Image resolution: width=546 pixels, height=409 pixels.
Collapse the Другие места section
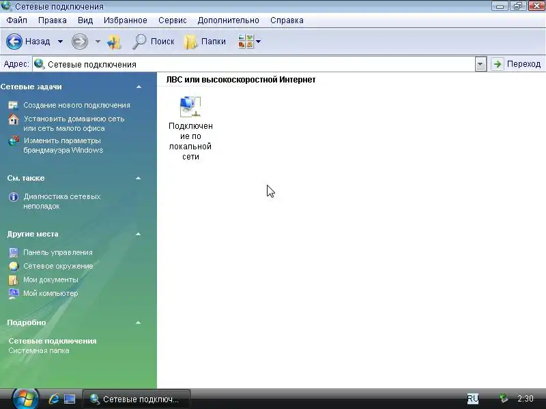[138, 234]
